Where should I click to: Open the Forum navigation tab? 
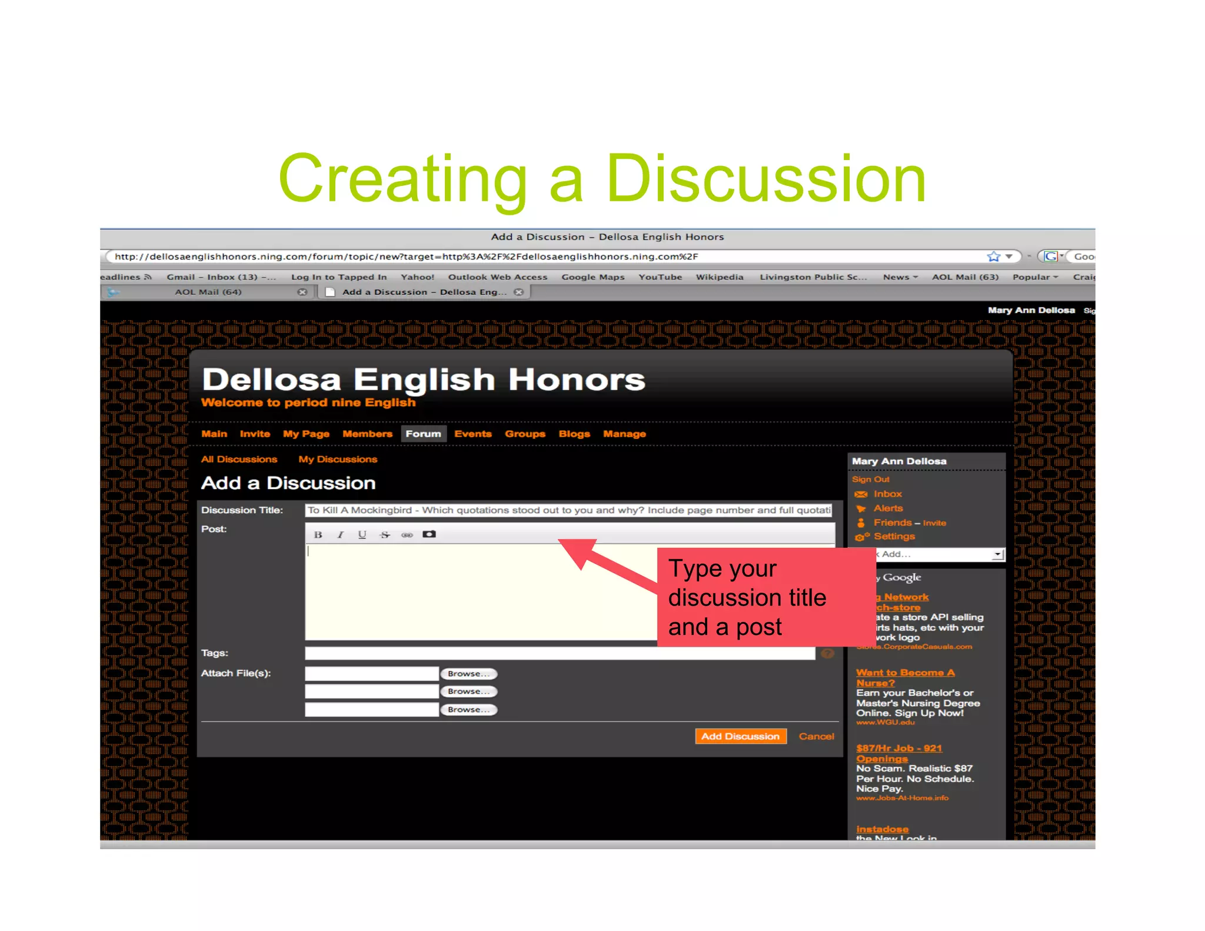pos(423,434)
